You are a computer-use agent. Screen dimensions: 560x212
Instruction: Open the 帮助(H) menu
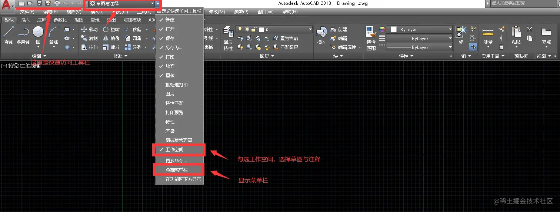[290, 12]
